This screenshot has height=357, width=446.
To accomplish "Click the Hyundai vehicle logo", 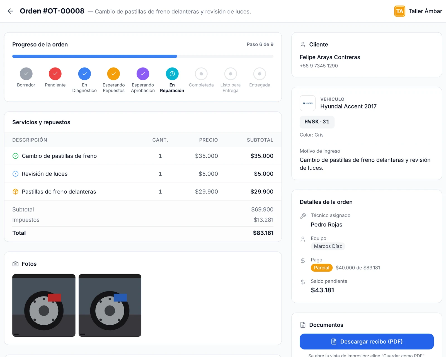I will (308, 103).
